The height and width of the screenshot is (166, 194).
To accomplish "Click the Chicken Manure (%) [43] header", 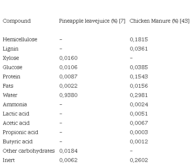I will [x=160, y=21].
